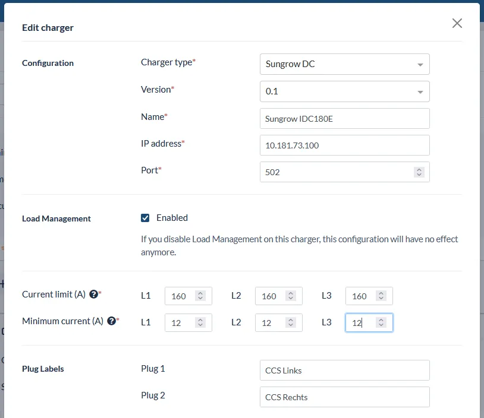Click Minimum current L1 stepper arrows
Image resolution: width=484 pixels, height=418 pixels.
[200, 323]
